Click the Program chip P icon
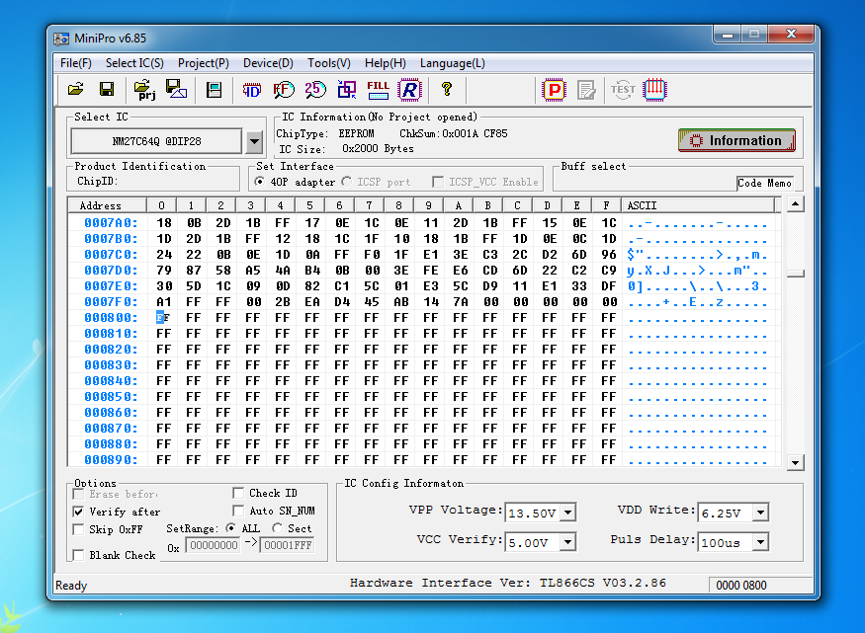865x633 pixels. [554, 90]
